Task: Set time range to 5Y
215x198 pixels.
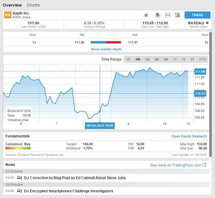Action: [192, 59]
